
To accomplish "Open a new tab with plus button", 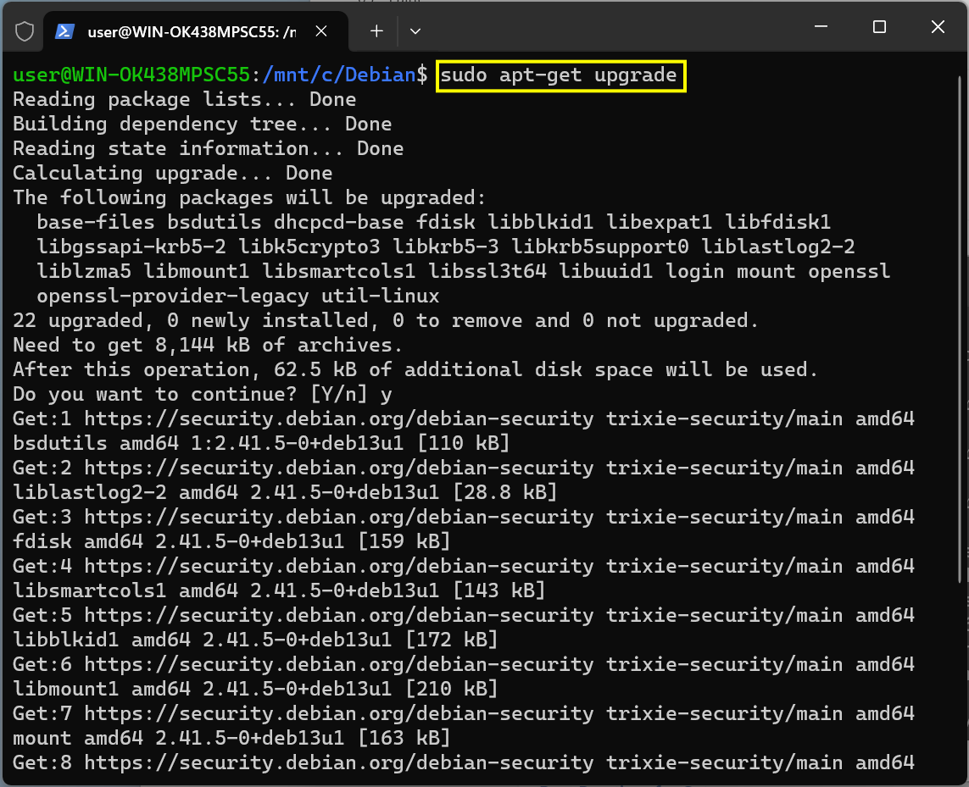I will [376, 30].
